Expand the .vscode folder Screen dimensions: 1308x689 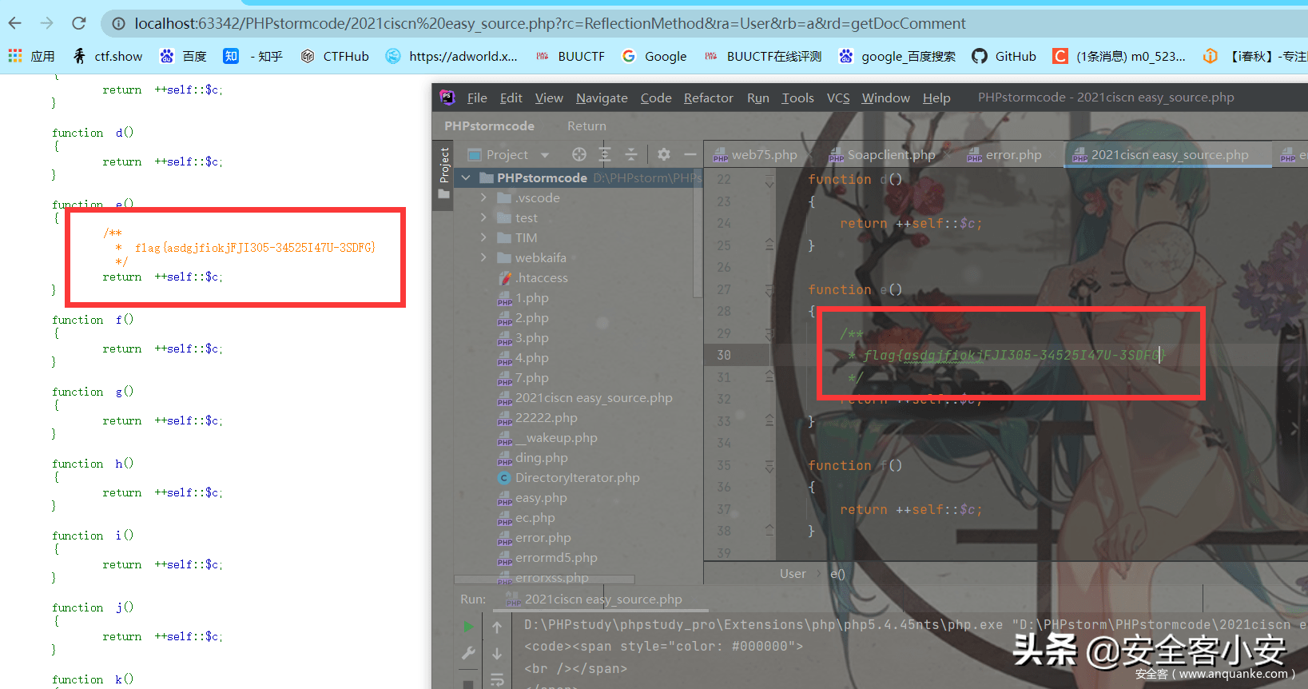tap(483, 197)
